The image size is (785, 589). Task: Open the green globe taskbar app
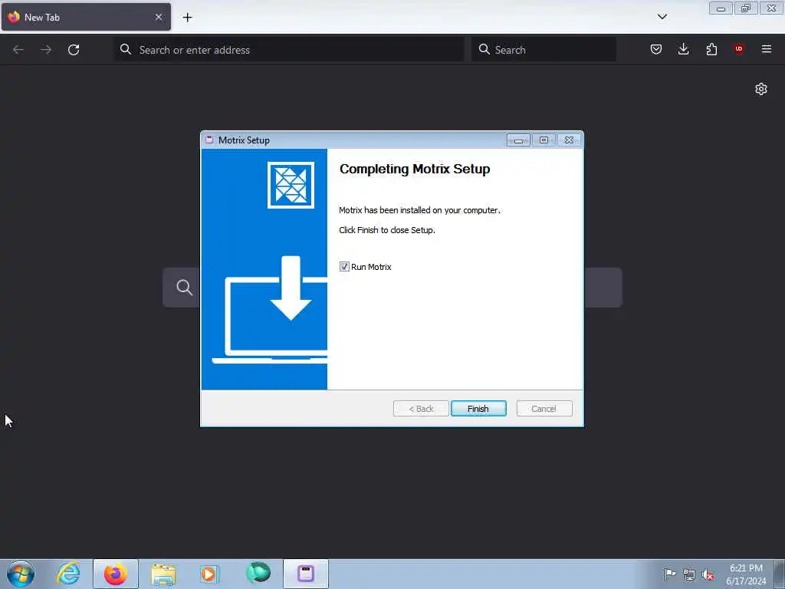pos(258,573)
